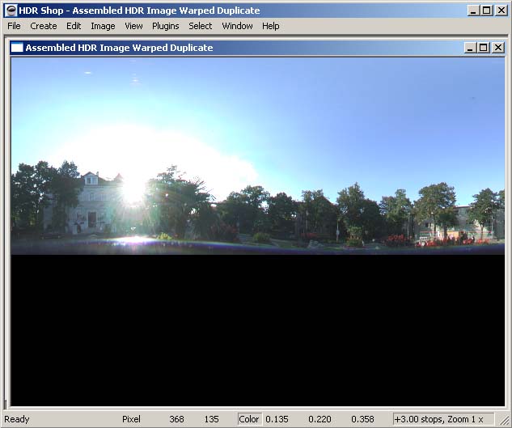Maximize the Assembled HDR Image Warped Duplicate window
The height and width of the screenshot is (428, 512).
point(483,48)
